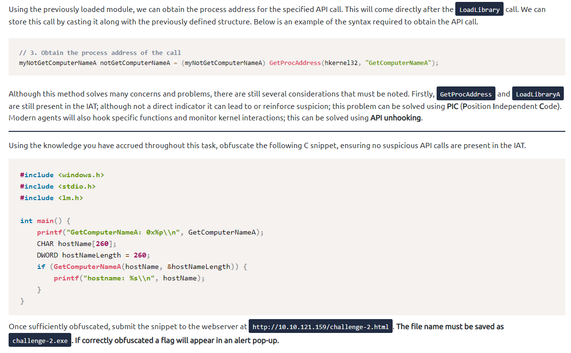571x353 pixels.
Task: Click the challenge-2.exe file name badge
Action: coord(40,341)
